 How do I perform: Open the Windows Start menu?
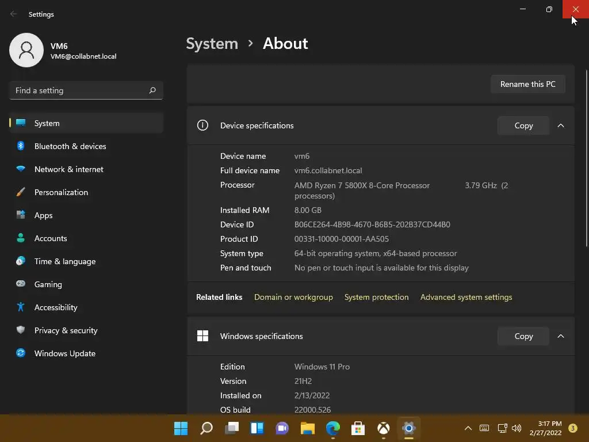[x=181, y=428]
